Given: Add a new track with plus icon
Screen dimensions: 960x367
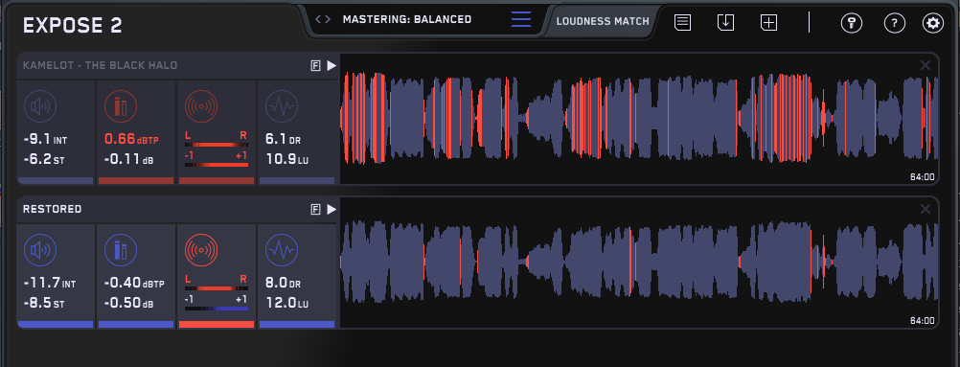Looking at the screenshot, I should (768, 23).
